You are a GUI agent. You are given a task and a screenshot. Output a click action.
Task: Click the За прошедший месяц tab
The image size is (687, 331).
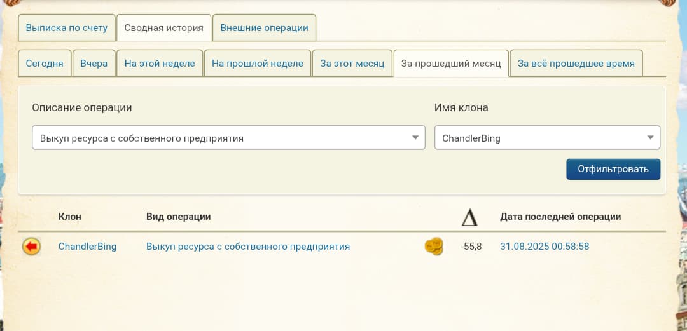coord(451,64)
